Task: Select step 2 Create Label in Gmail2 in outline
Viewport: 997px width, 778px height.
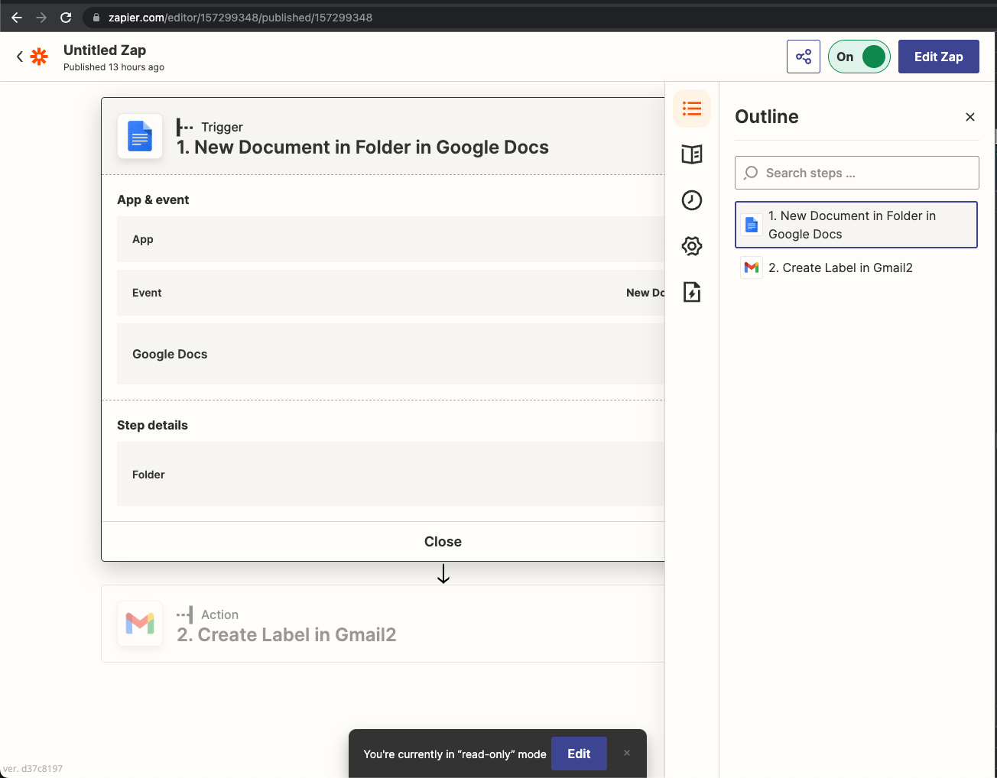Action: coord(856,267)
